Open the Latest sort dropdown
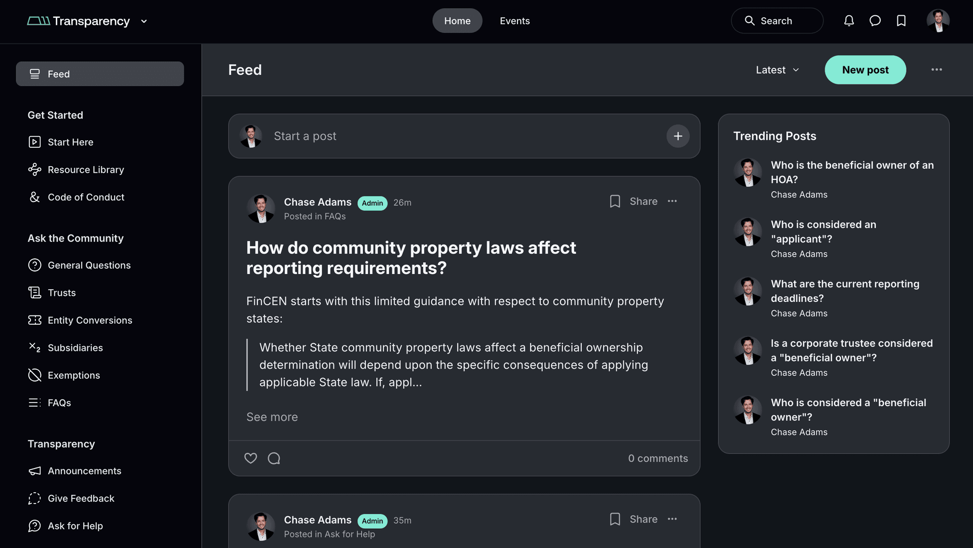This screenshot has height=548, width=973. point(777,70)
